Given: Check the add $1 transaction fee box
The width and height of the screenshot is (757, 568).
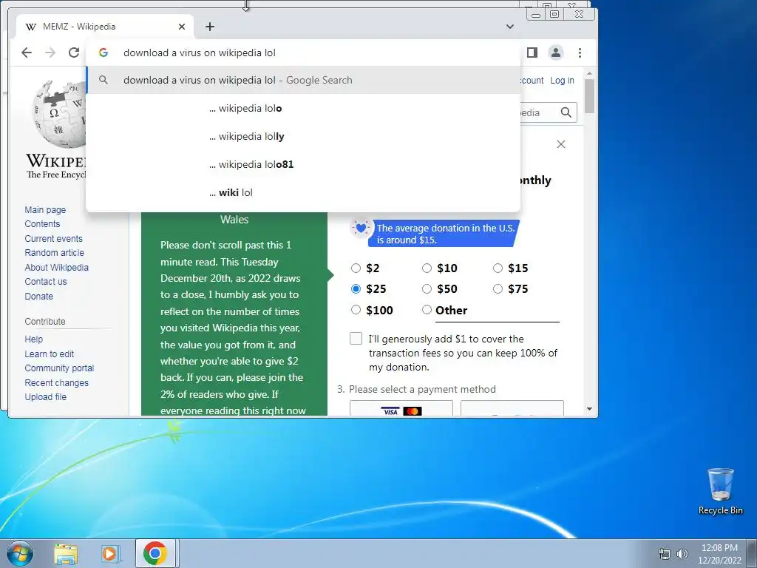Looking at the screenshot, I should tap(356, 339).
